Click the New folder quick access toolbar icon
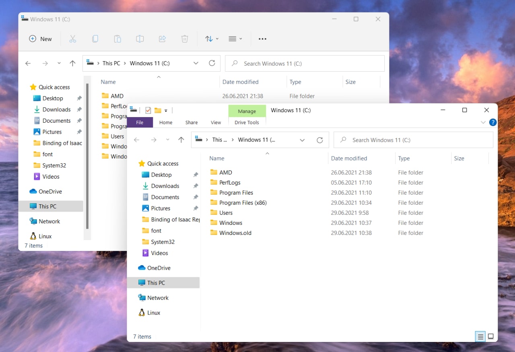Viewport: 515px width, 352px height. point(158,110)
